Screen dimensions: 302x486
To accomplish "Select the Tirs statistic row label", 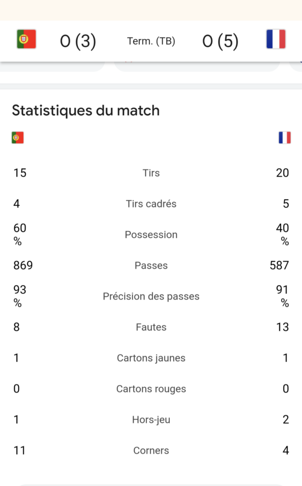I will pos(151,173).
